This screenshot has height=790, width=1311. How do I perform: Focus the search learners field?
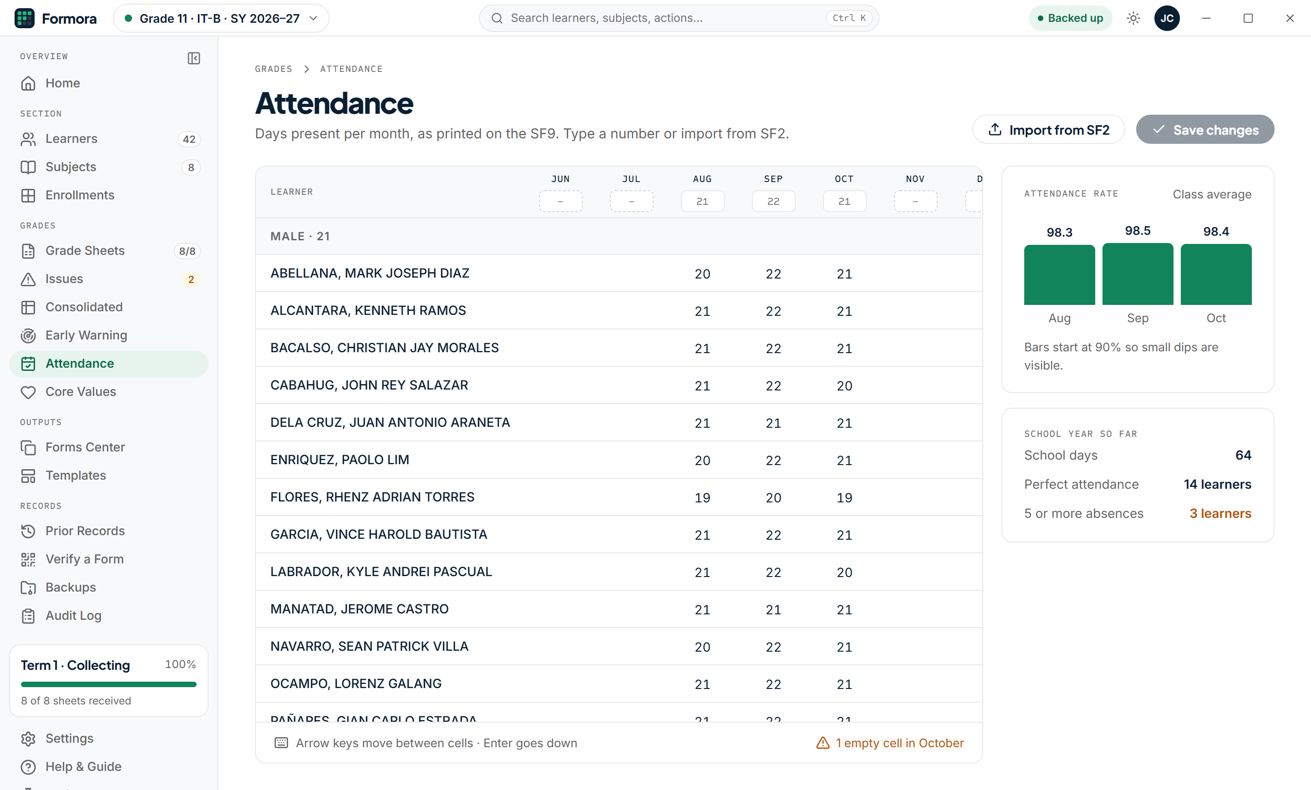pos(678,18)
